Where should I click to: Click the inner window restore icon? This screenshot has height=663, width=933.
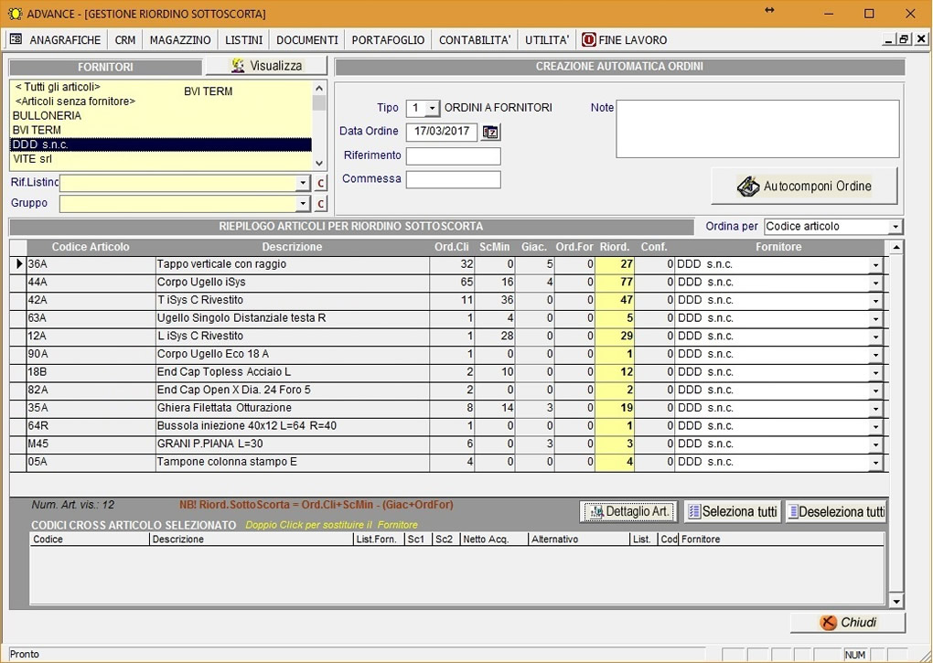point(904,39)
